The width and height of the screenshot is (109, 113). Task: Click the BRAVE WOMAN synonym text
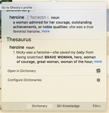[x=58, y=57]
